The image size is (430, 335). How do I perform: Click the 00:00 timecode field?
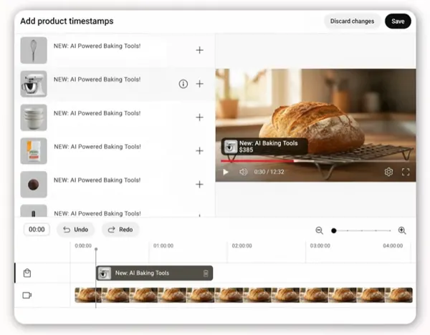37,230
